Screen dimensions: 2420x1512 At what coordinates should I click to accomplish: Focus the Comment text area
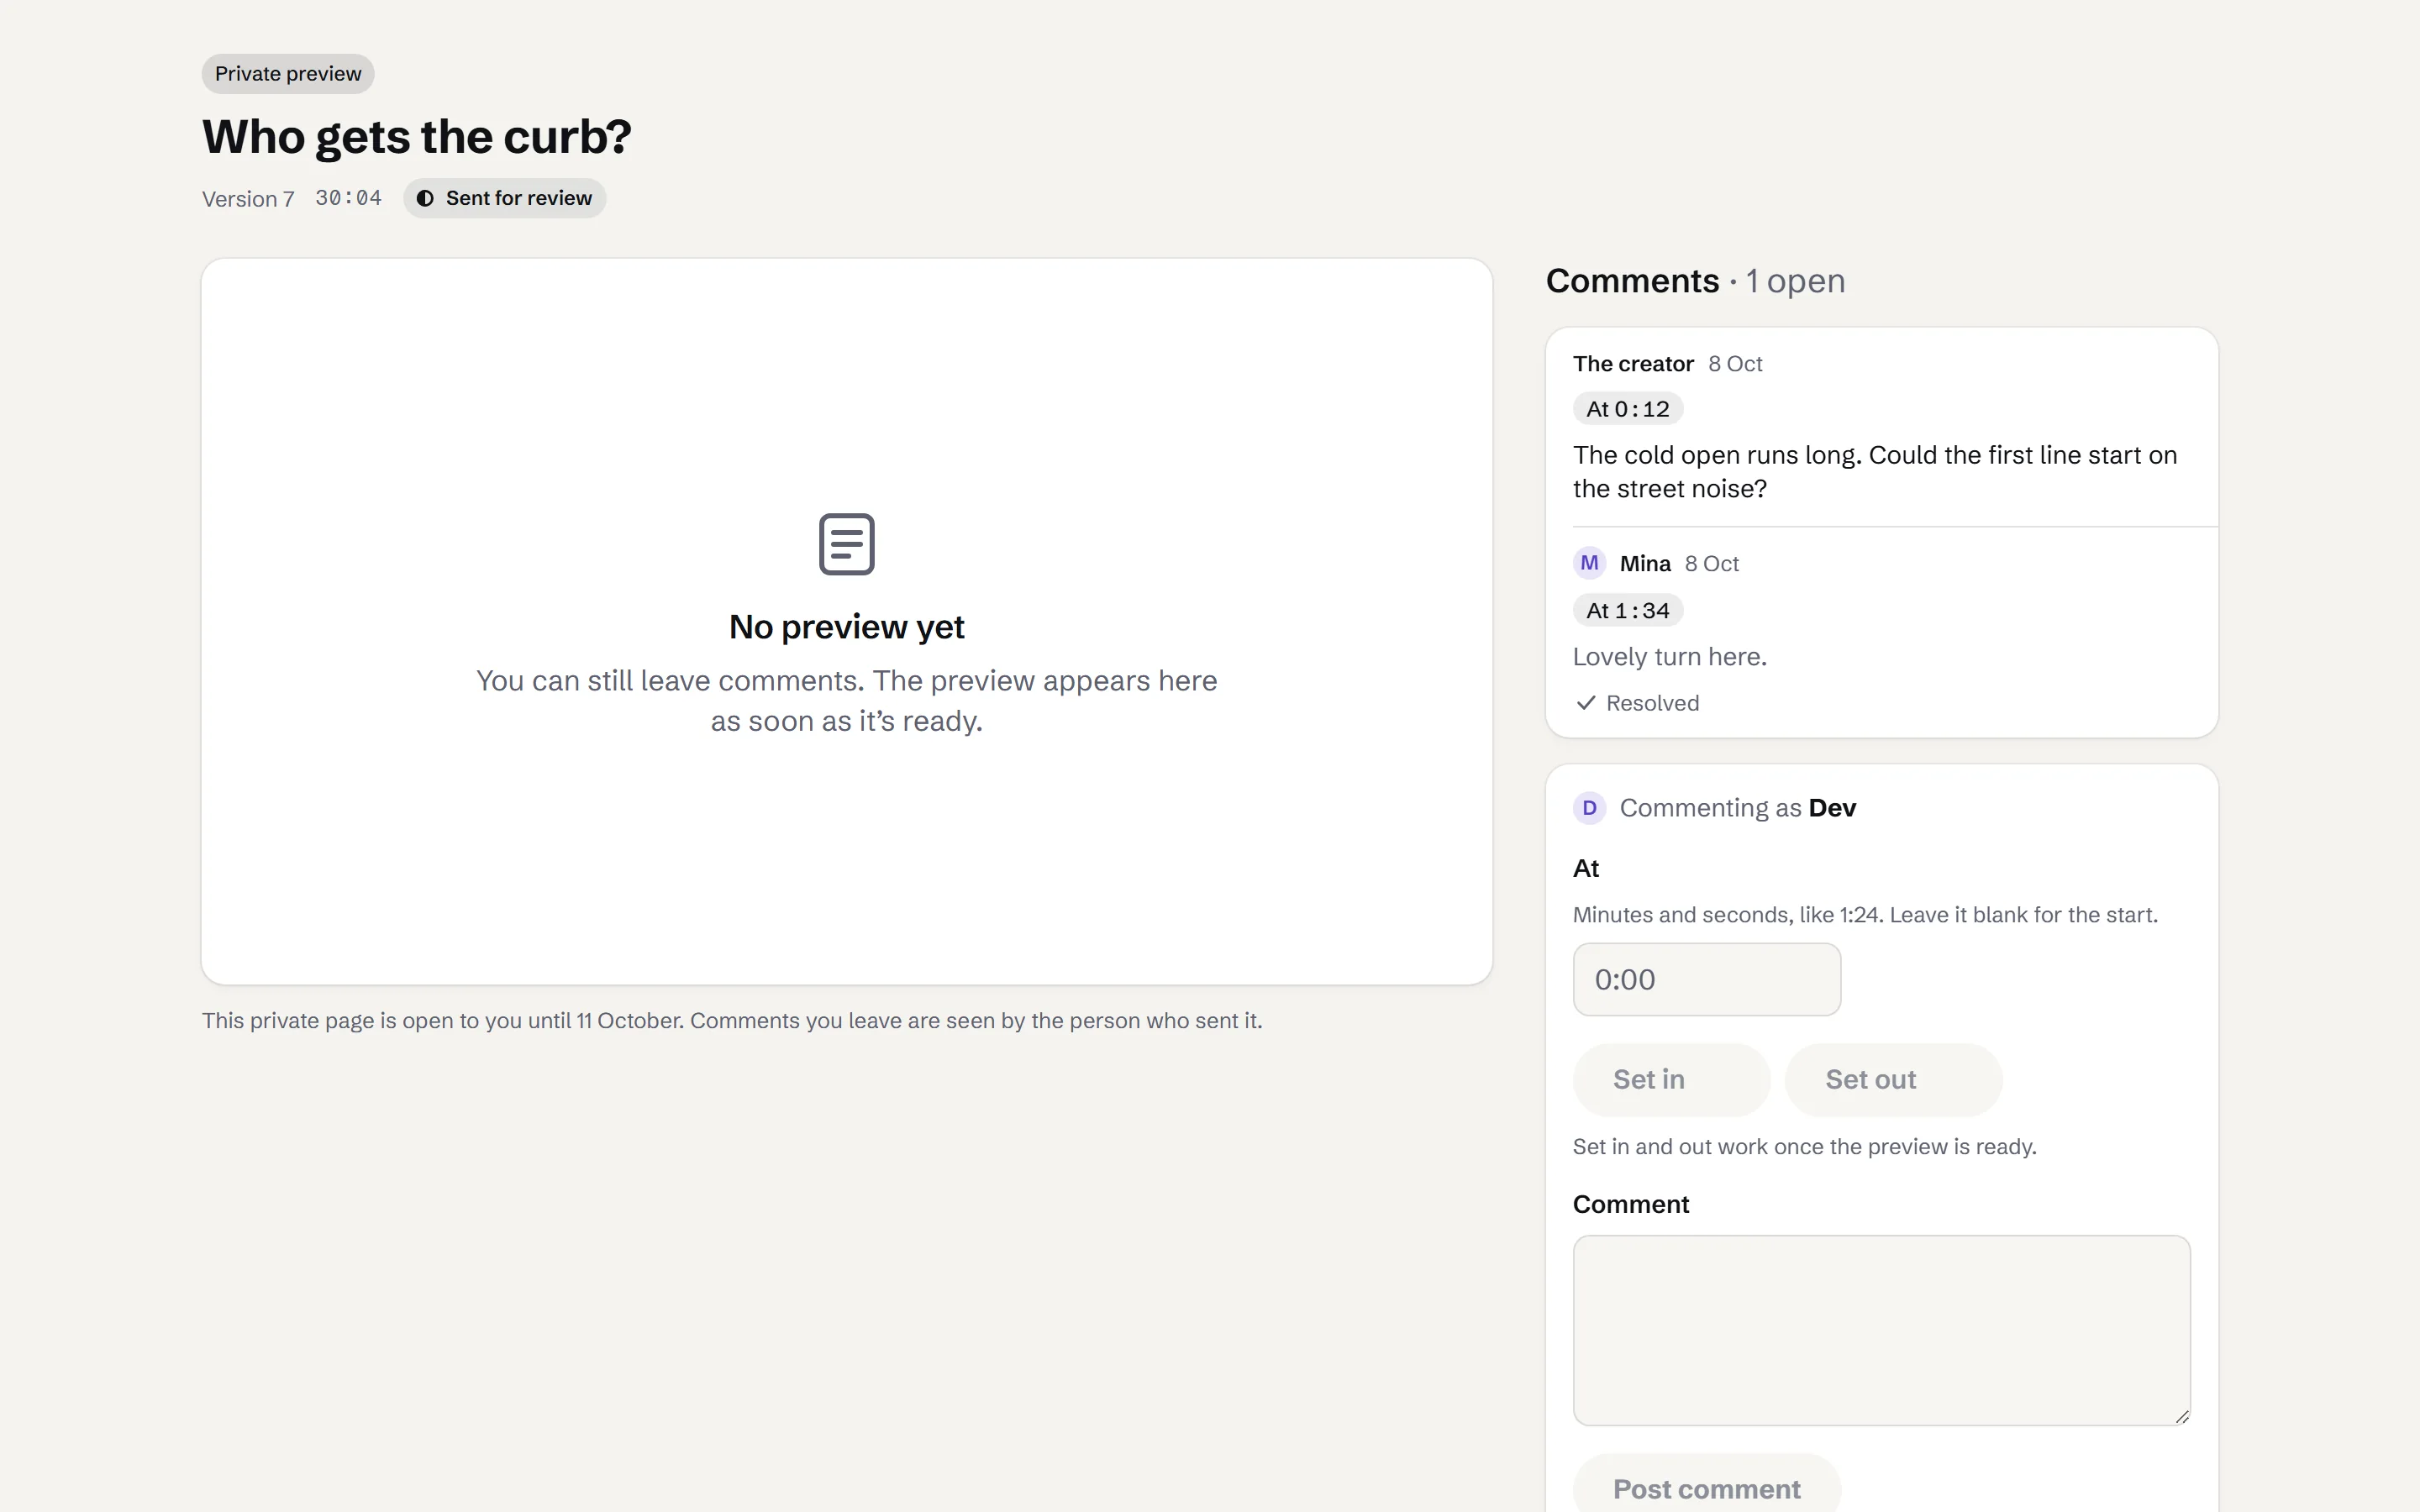click(1882, 1331)
